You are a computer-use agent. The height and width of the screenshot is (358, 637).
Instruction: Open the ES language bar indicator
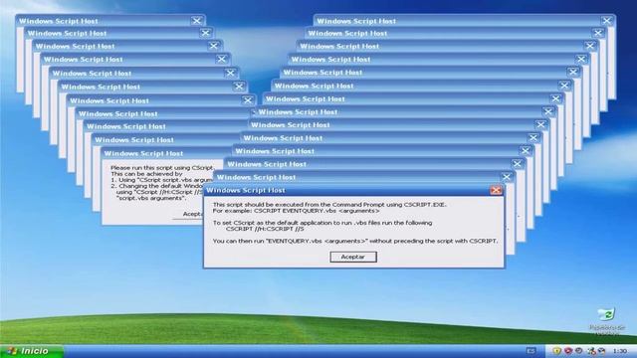531,351
